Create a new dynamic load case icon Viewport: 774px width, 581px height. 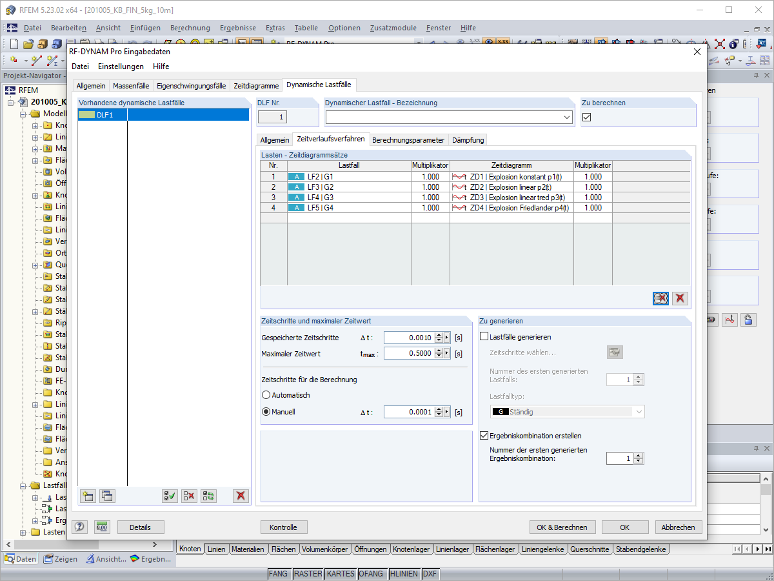(88, 496)
